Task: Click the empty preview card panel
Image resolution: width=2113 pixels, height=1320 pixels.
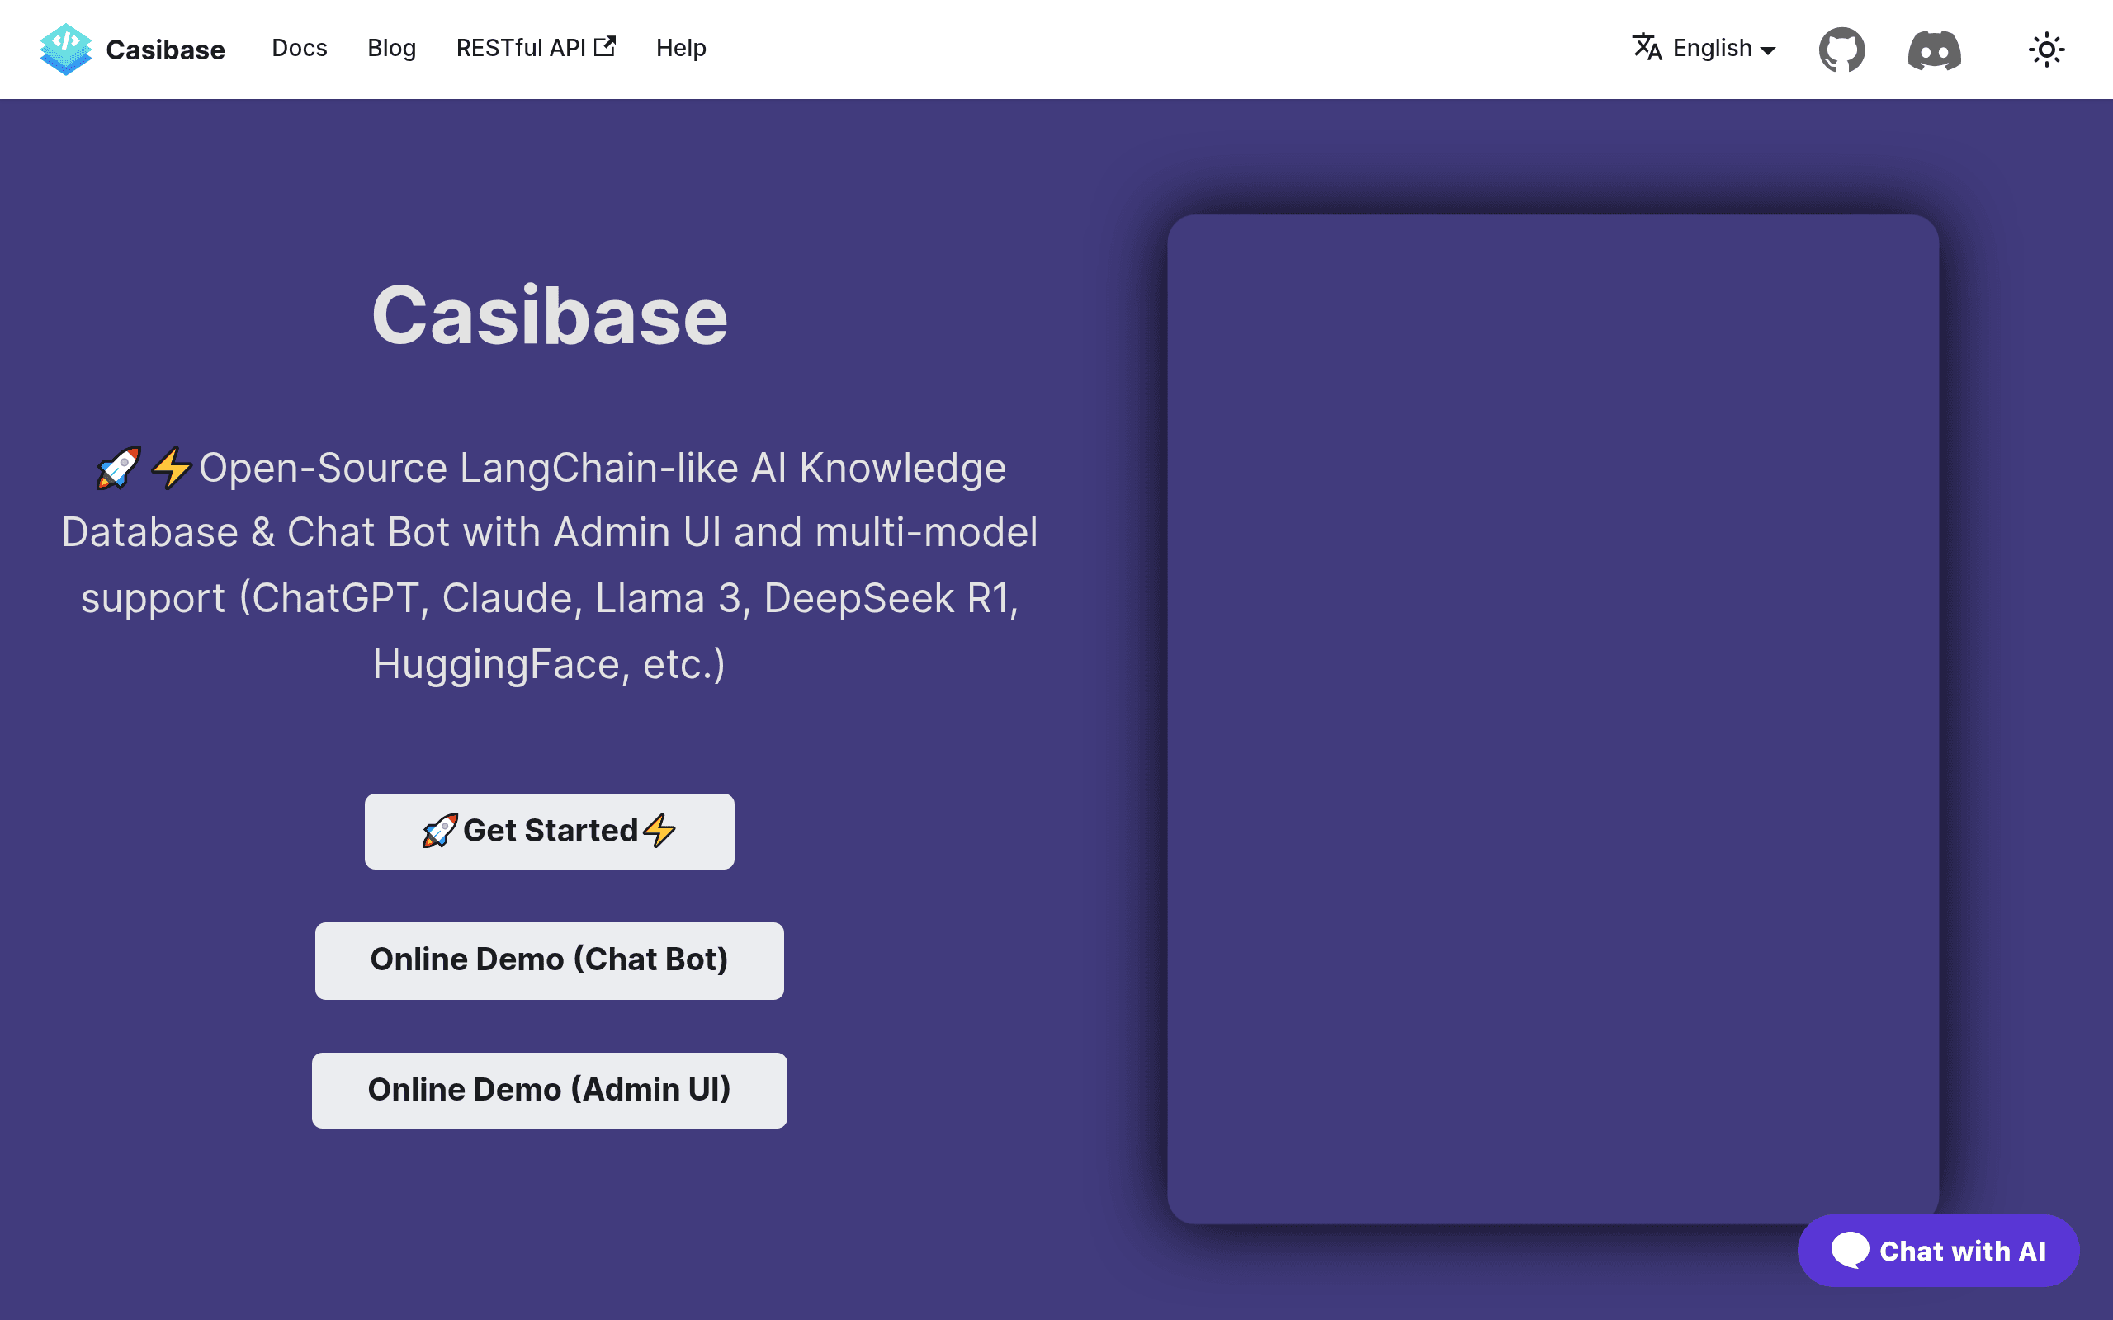Action: pos(1553,719)
